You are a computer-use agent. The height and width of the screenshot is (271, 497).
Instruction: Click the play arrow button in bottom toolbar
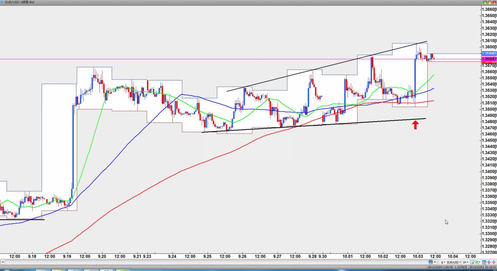point(435,262)
